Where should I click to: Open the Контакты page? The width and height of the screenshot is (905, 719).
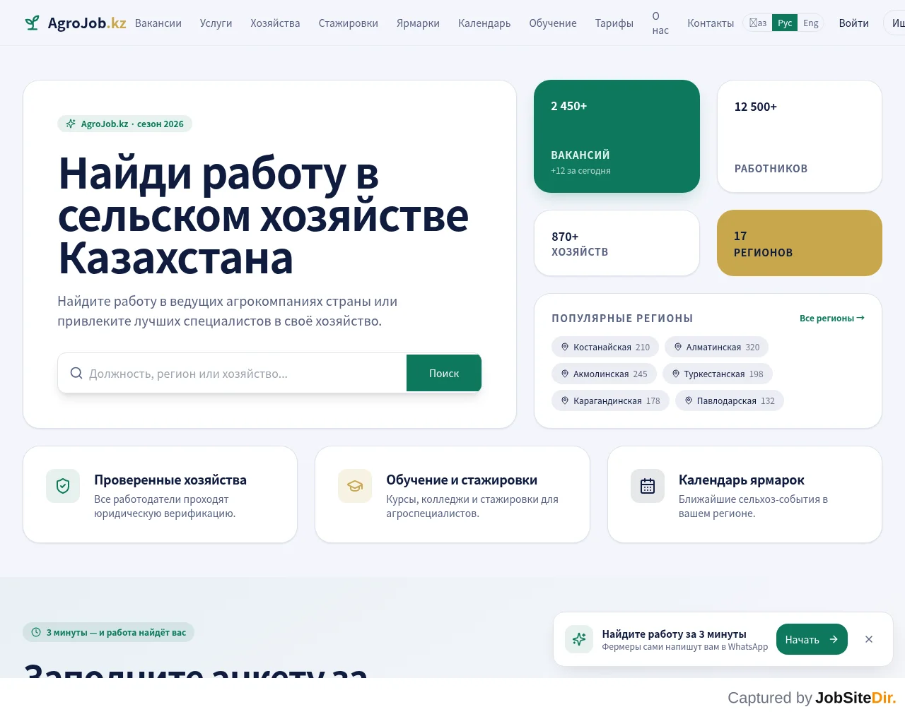pos(711,23)
